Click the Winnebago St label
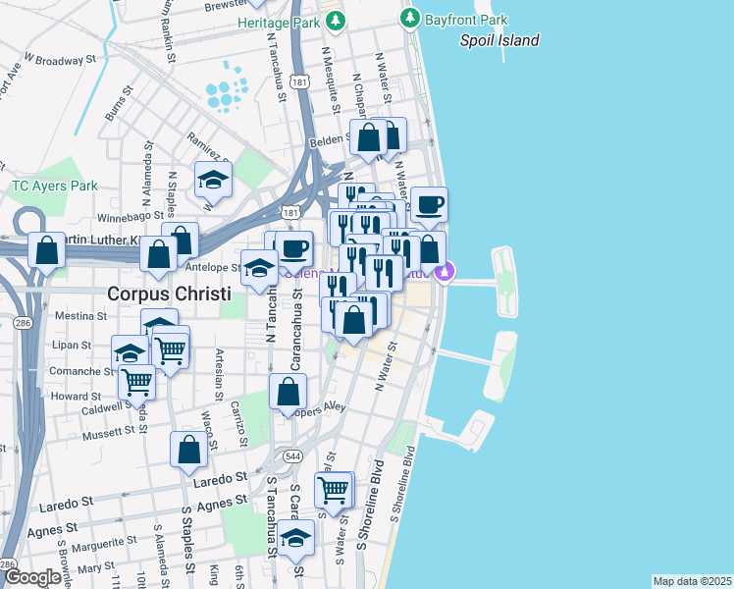This screenshot has height=589, width=734. pos(131,217)
